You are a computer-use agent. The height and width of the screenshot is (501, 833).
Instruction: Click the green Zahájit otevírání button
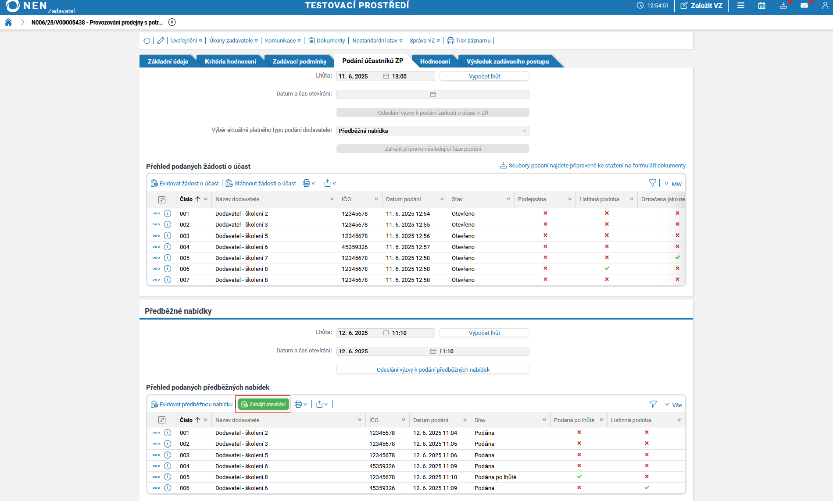pos(263,404)
